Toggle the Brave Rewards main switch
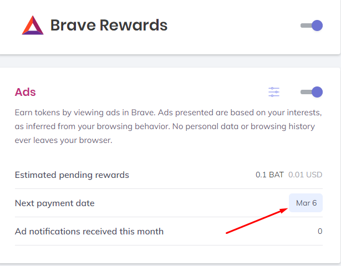Image resolution: width=341 pixels, height=266 pixels. point(311,25)
